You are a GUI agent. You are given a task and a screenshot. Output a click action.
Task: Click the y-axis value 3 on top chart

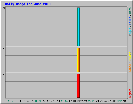point(4,8)
